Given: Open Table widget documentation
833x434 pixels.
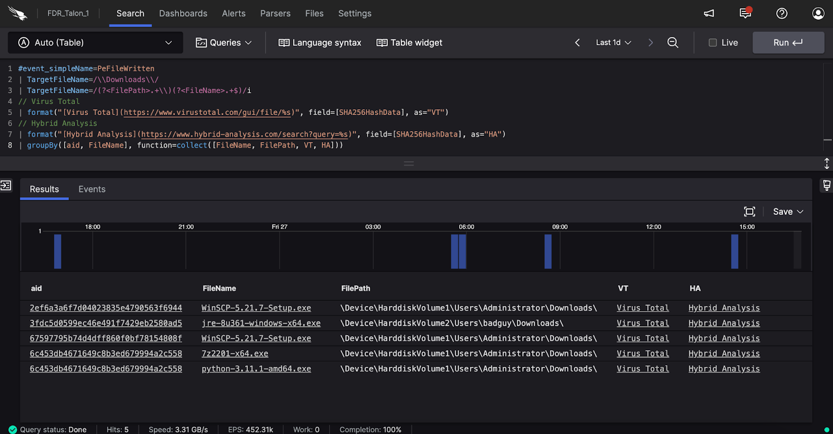Looking at the screenshot, I should (409, 43).
